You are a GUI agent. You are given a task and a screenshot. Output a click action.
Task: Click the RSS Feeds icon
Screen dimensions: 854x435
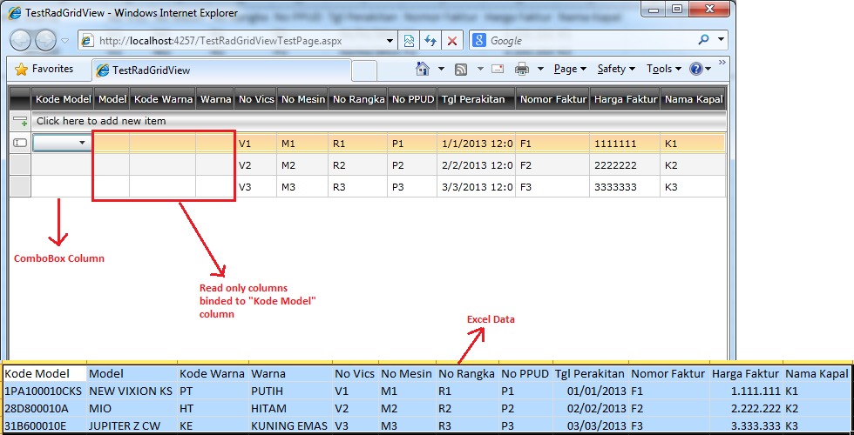point(461,69)
